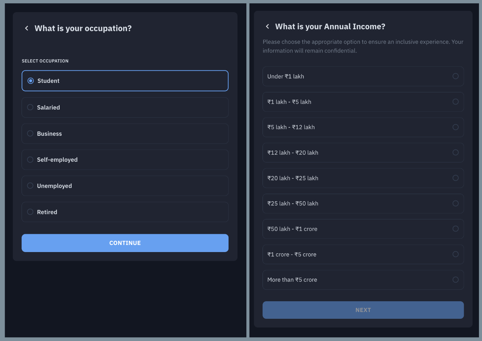Select More than ₹5 crore income
The image size is (482, 341).
[x=455, y=280]
